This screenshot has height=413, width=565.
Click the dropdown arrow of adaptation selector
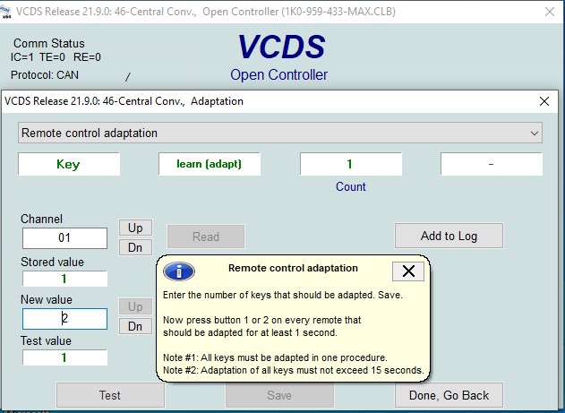(535, 133)
